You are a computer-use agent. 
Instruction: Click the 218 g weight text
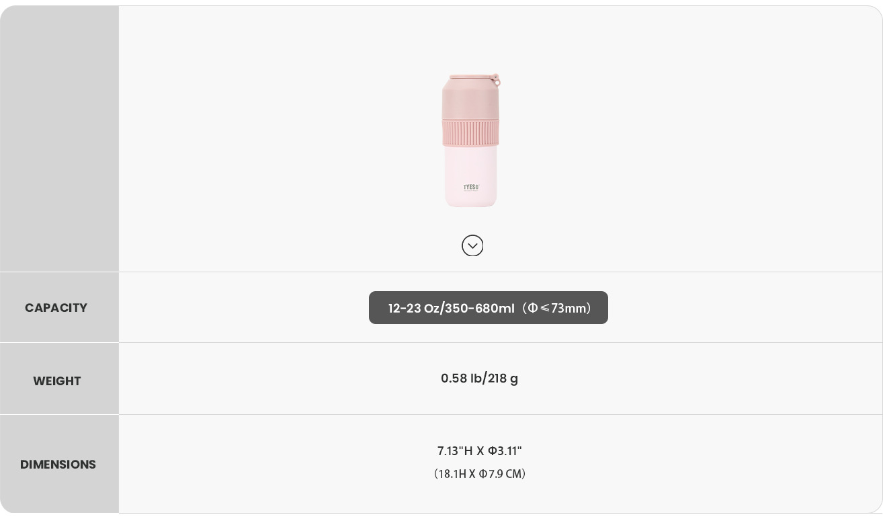click(503, 379)
